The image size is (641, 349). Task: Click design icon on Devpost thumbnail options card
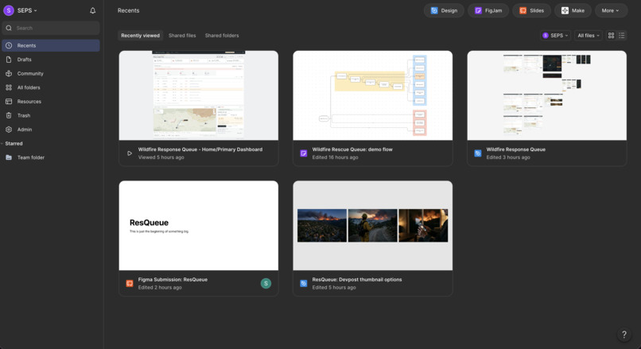pyautogui.click(x=303, y=283)
